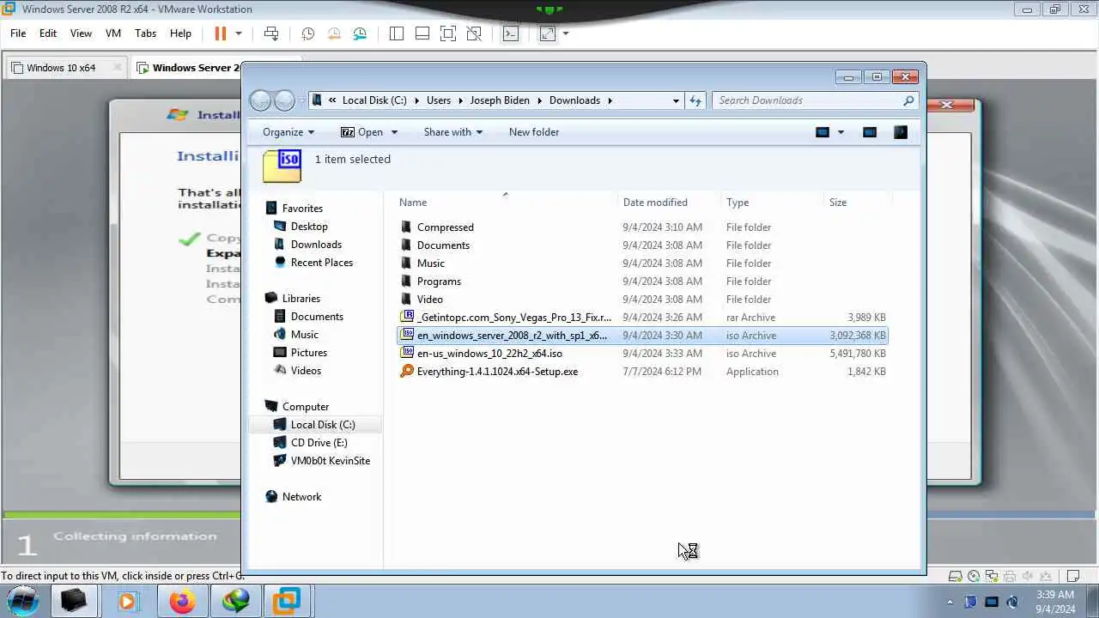Open the VMware Tabs menu

[x=145, y=33]
